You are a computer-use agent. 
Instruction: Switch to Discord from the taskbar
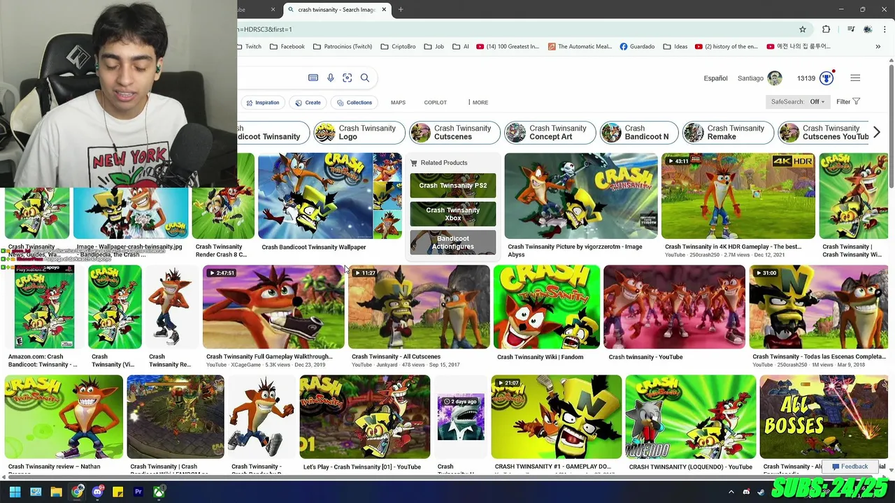click(x=97, y=492)
